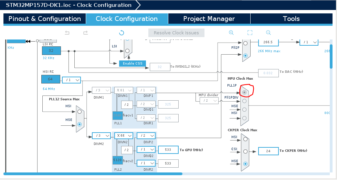The image size is (337, 180).
Task: Click the Enable CSS button
Action: [x=133, y=64]
